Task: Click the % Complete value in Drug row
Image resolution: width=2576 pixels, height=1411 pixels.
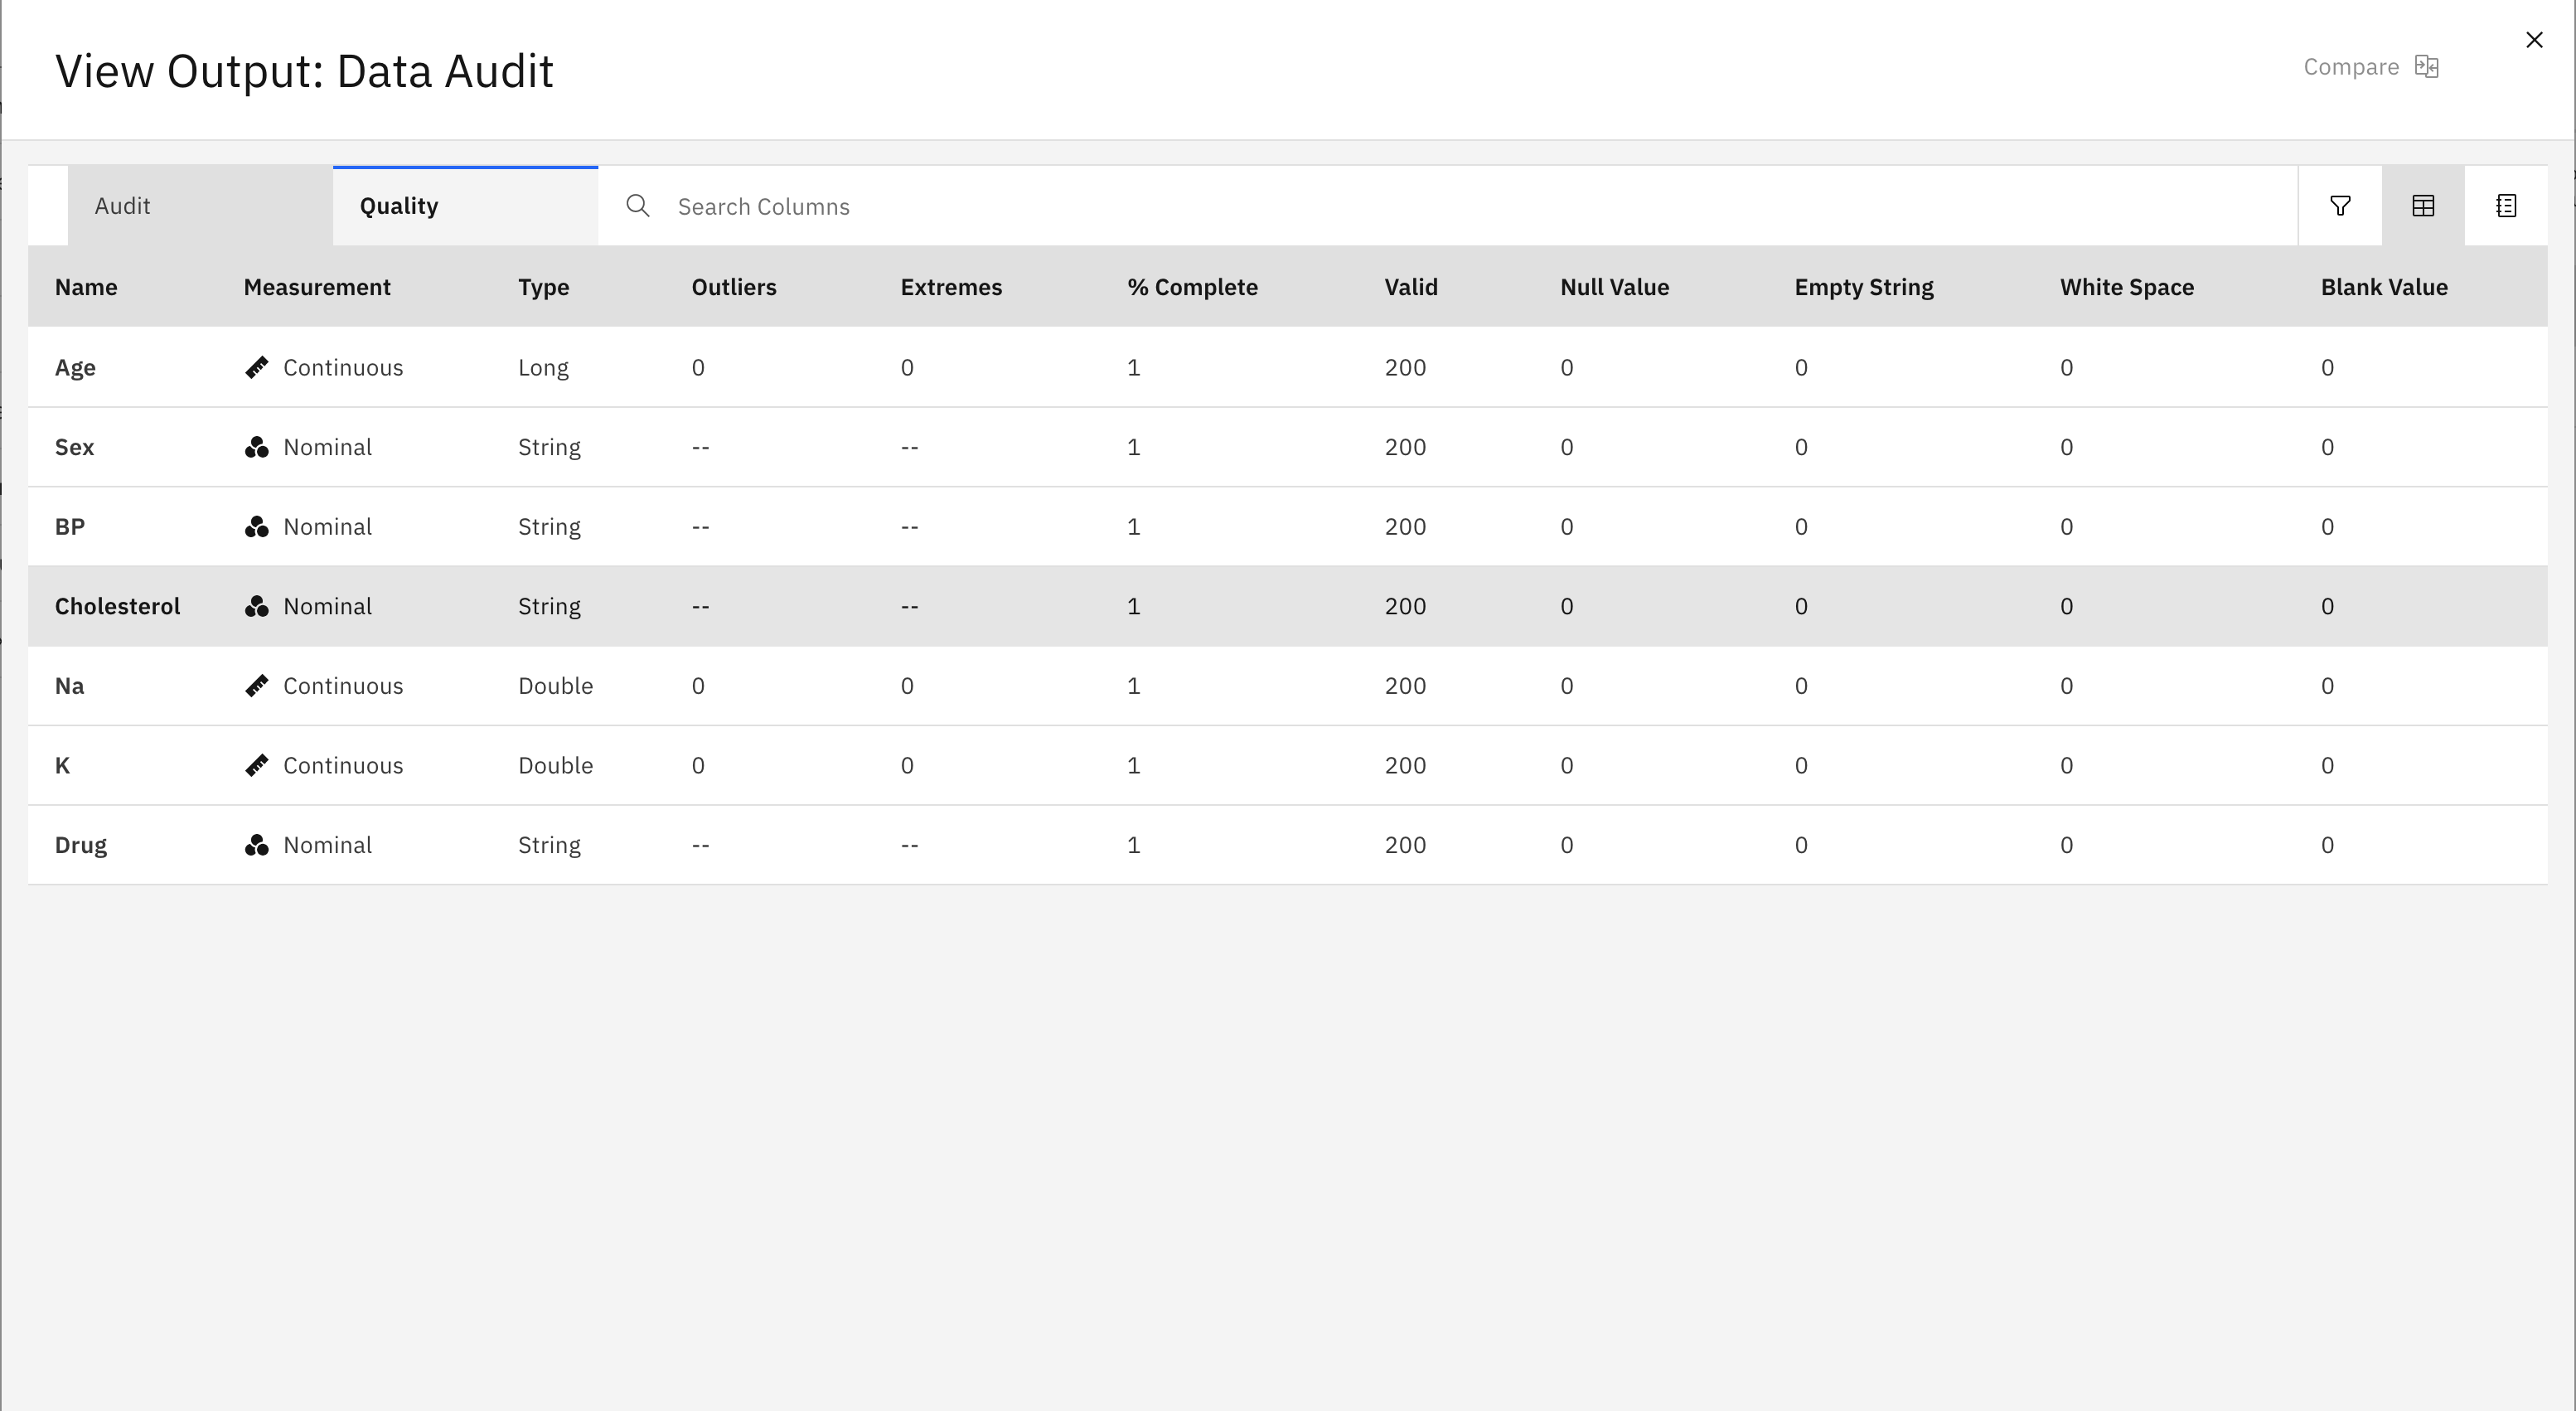Action: (x=1133, y=845)
